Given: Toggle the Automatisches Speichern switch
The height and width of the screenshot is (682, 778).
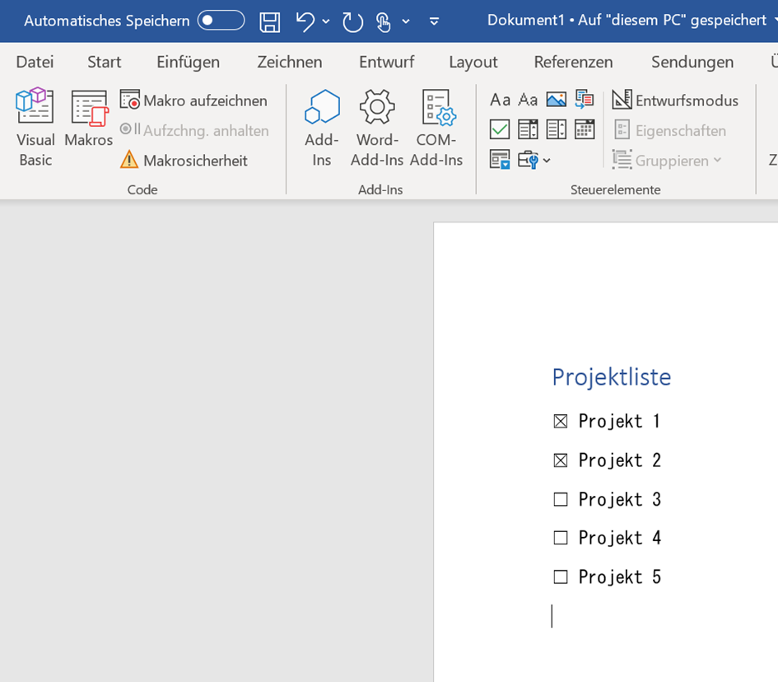Looking at the screenshot, I should [x=221, y=21].
